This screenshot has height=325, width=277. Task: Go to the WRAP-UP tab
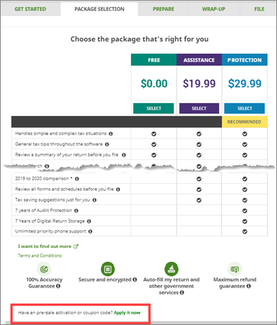(x=214, y=9)
